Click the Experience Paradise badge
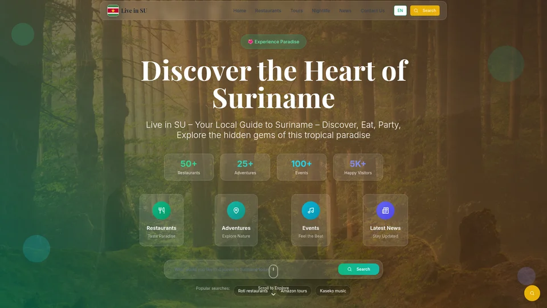 [273, 42]
